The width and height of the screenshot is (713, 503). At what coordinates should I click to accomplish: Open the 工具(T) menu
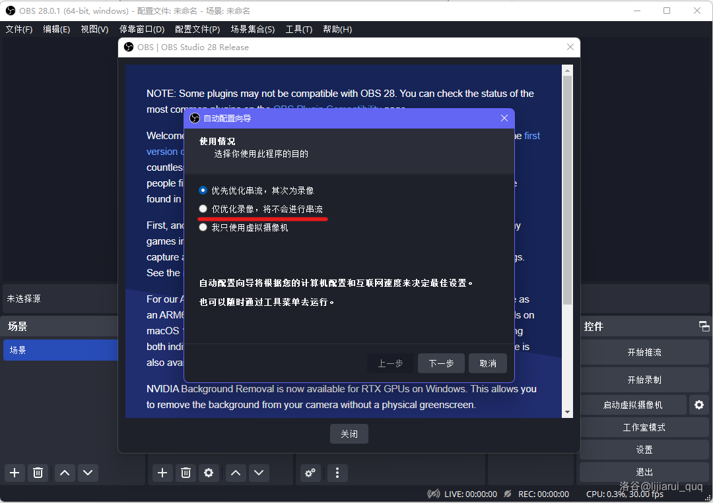[299, 30]
